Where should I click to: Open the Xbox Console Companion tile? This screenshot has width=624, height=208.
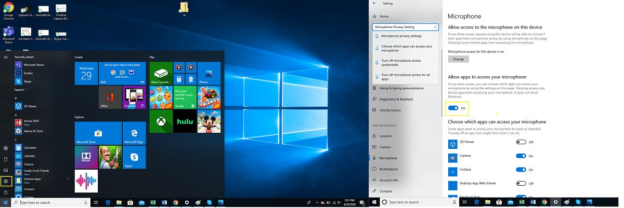[x=161, y=73]
